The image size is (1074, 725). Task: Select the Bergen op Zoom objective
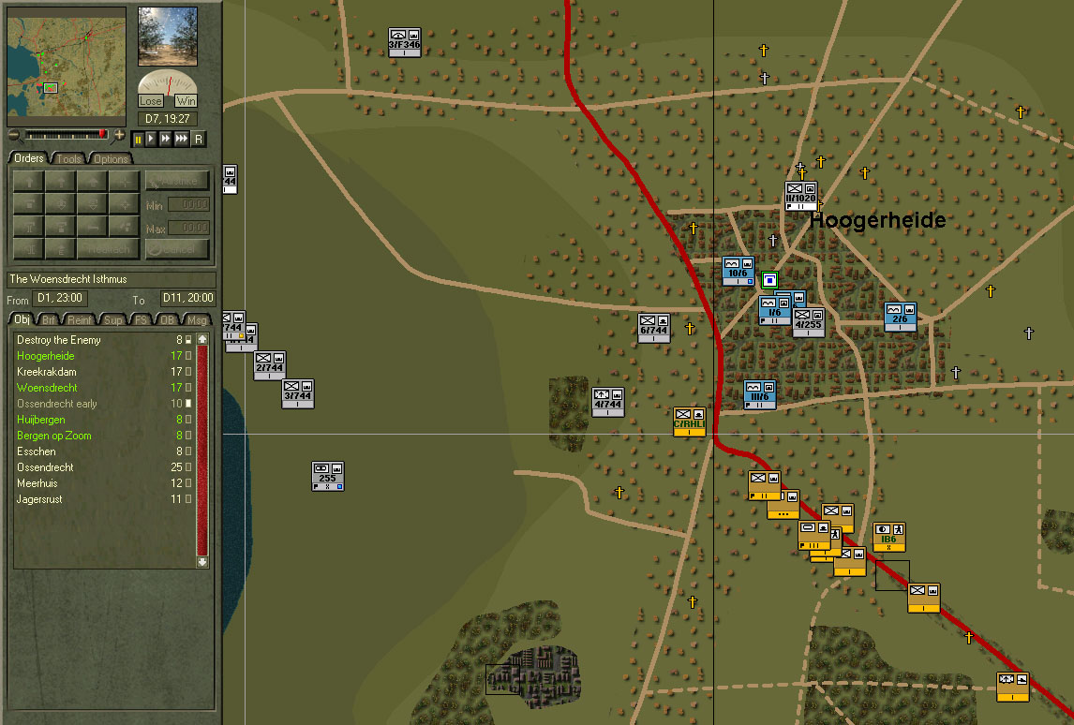click(103, 436)
